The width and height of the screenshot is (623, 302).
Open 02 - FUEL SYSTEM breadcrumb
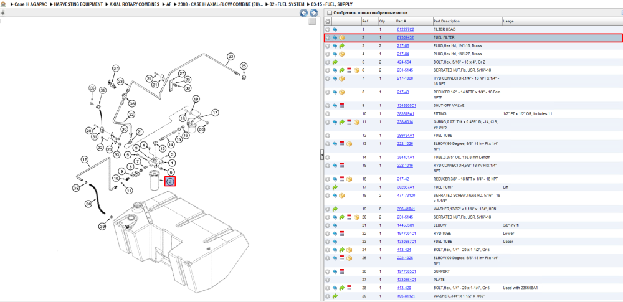pyautogui.click(x=287, y=4)
